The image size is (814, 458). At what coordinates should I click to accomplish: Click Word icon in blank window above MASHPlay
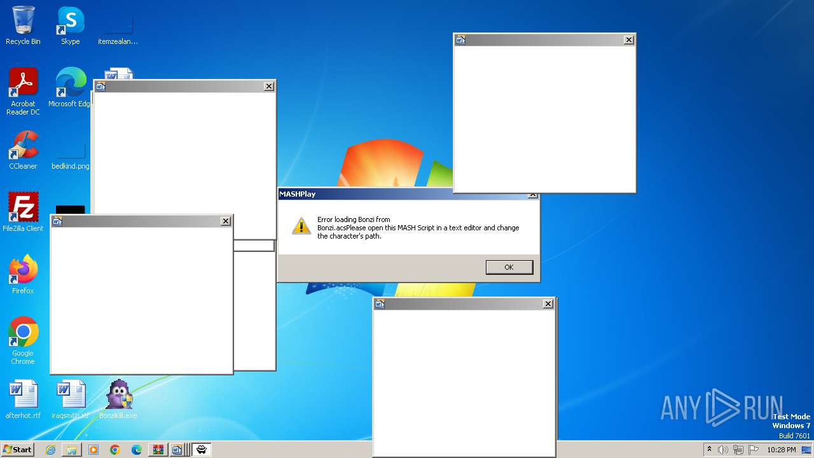[461, 40]
